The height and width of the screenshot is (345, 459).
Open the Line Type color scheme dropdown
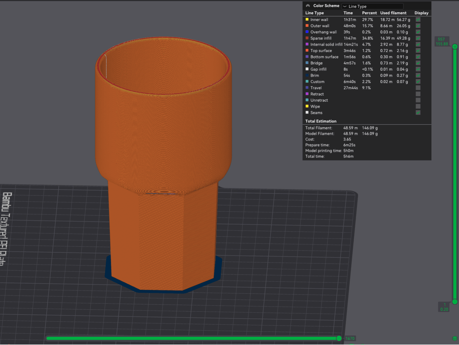[x=372, y=6]
